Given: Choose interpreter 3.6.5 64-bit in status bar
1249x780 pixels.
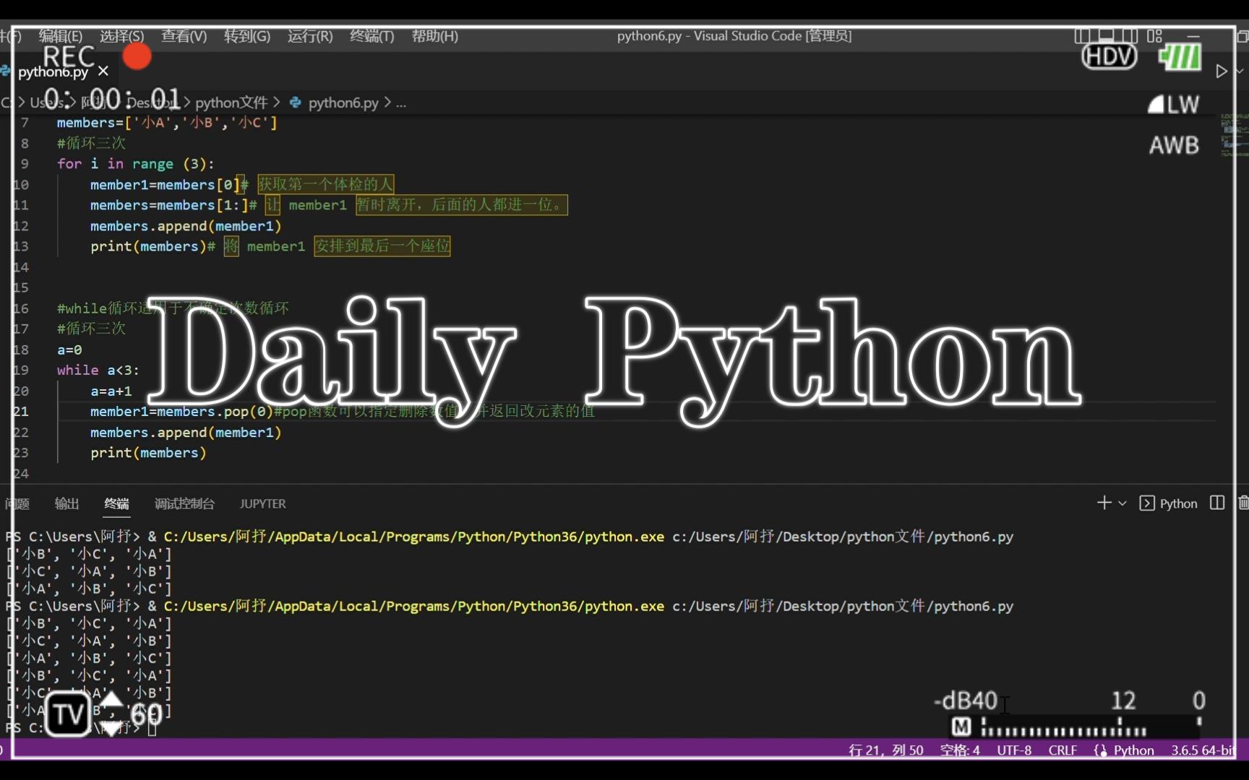Looking at the screenshot, I should click(x=1203, y=750).
